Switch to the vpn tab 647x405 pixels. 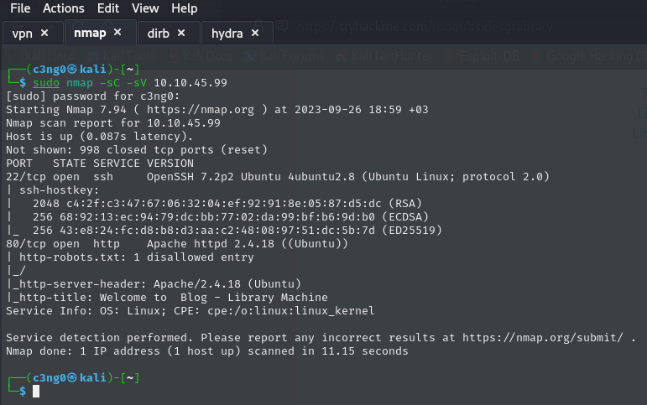point(22,33)
